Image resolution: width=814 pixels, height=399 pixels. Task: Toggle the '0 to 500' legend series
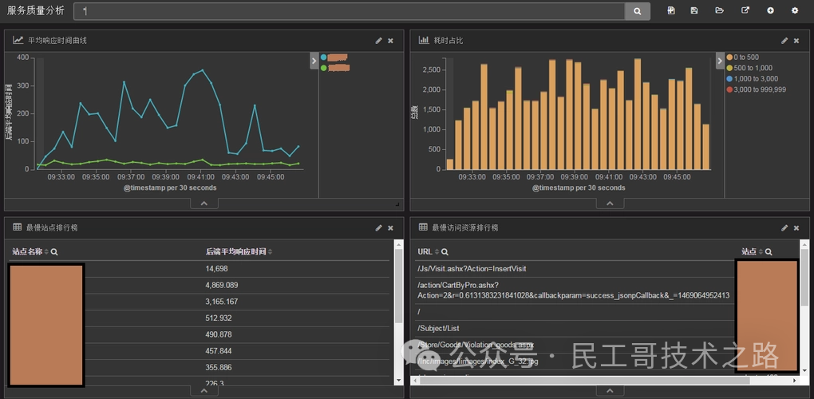[746, 57]
